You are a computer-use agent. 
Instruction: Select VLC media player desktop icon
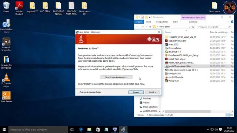(6, 81)
